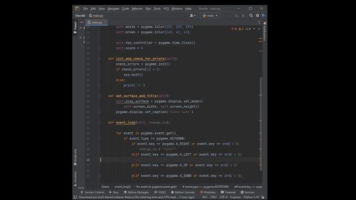Open the File menu

click(85, 9)
